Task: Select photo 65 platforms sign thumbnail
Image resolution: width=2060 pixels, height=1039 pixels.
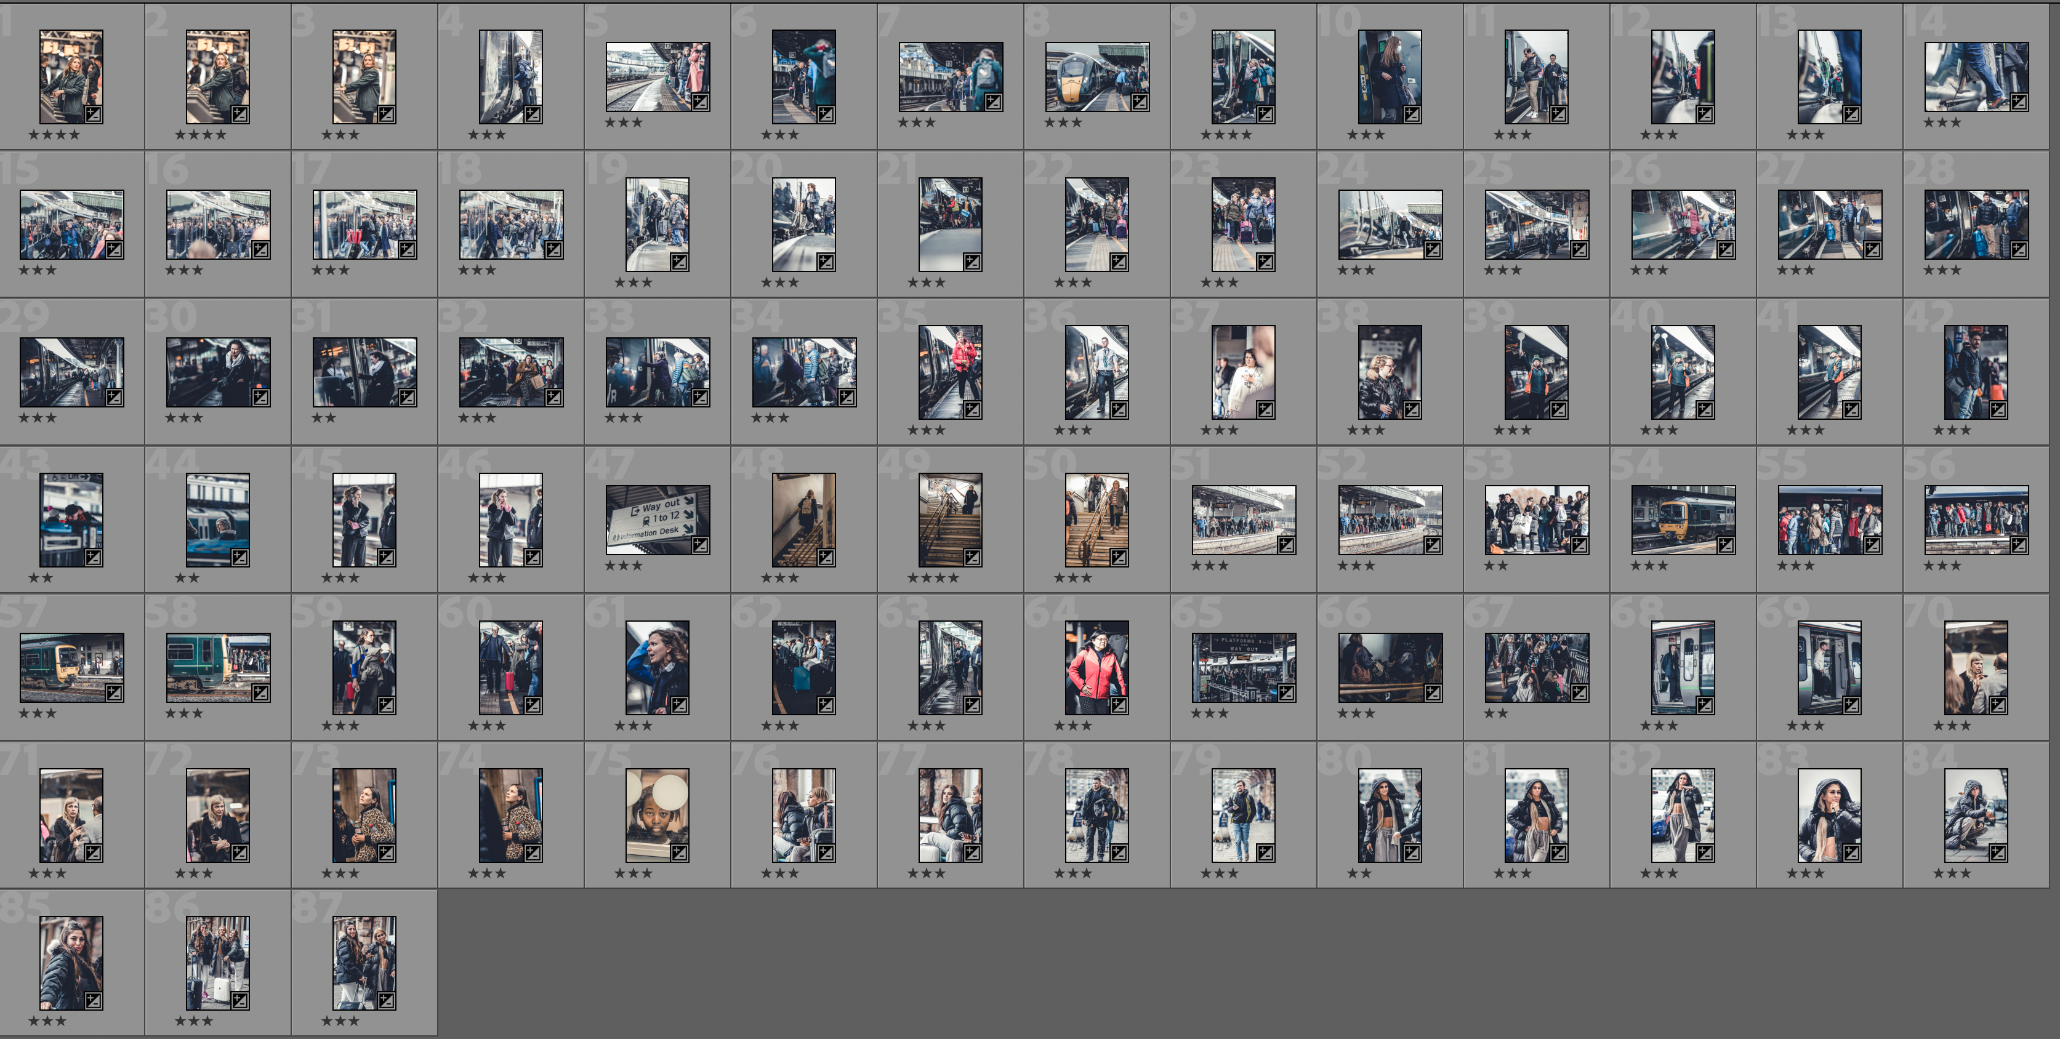Action: [1244, 667]
